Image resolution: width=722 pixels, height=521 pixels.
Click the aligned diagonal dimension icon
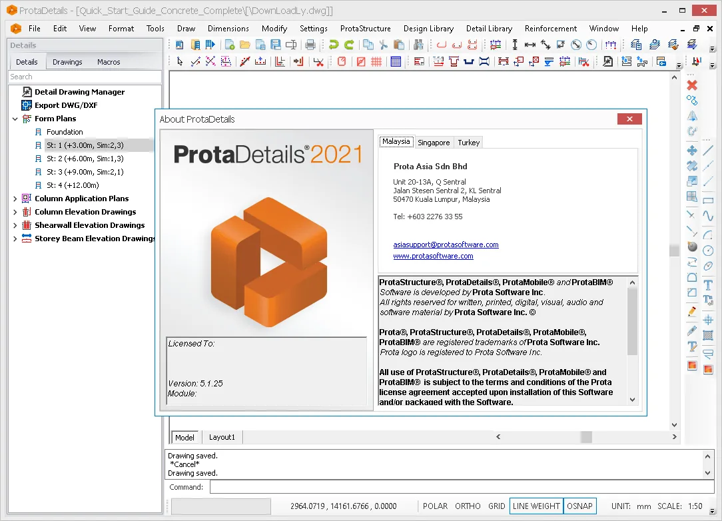(x=545, y=45)
